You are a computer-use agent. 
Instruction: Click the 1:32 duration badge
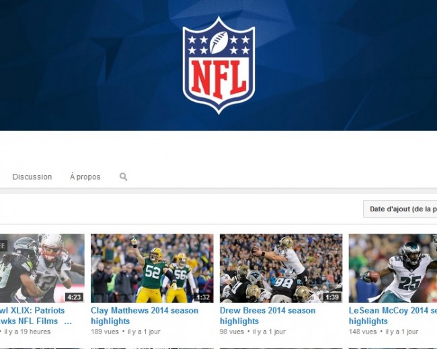point(203,297)
